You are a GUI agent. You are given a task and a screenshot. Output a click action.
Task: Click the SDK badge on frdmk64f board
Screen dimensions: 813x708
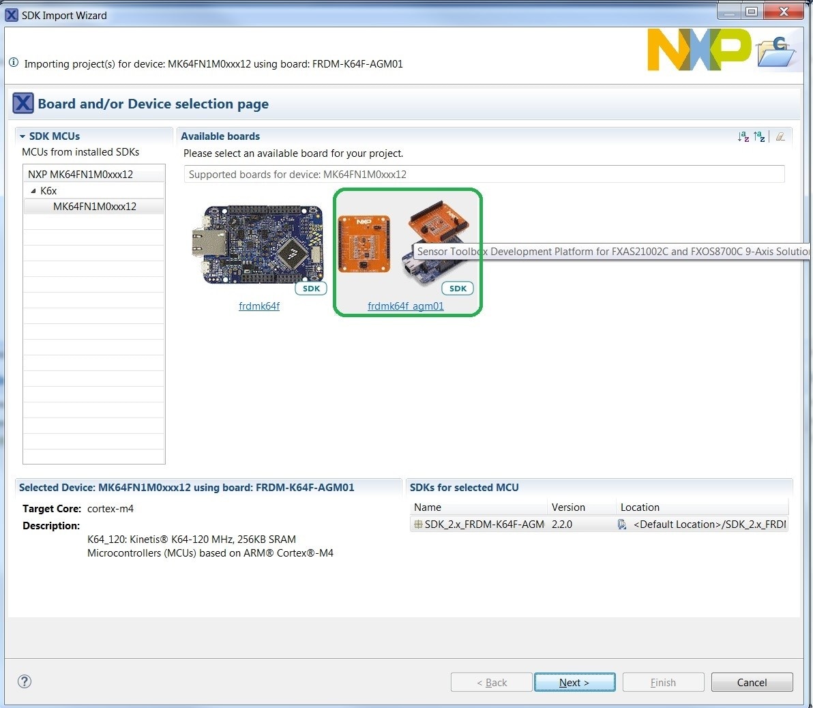tap(311, 289)
